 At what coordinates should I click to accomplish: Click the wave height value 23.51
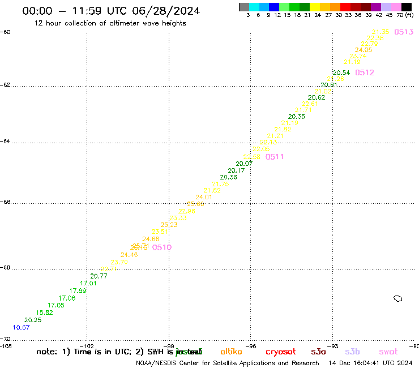pos(160,232)
